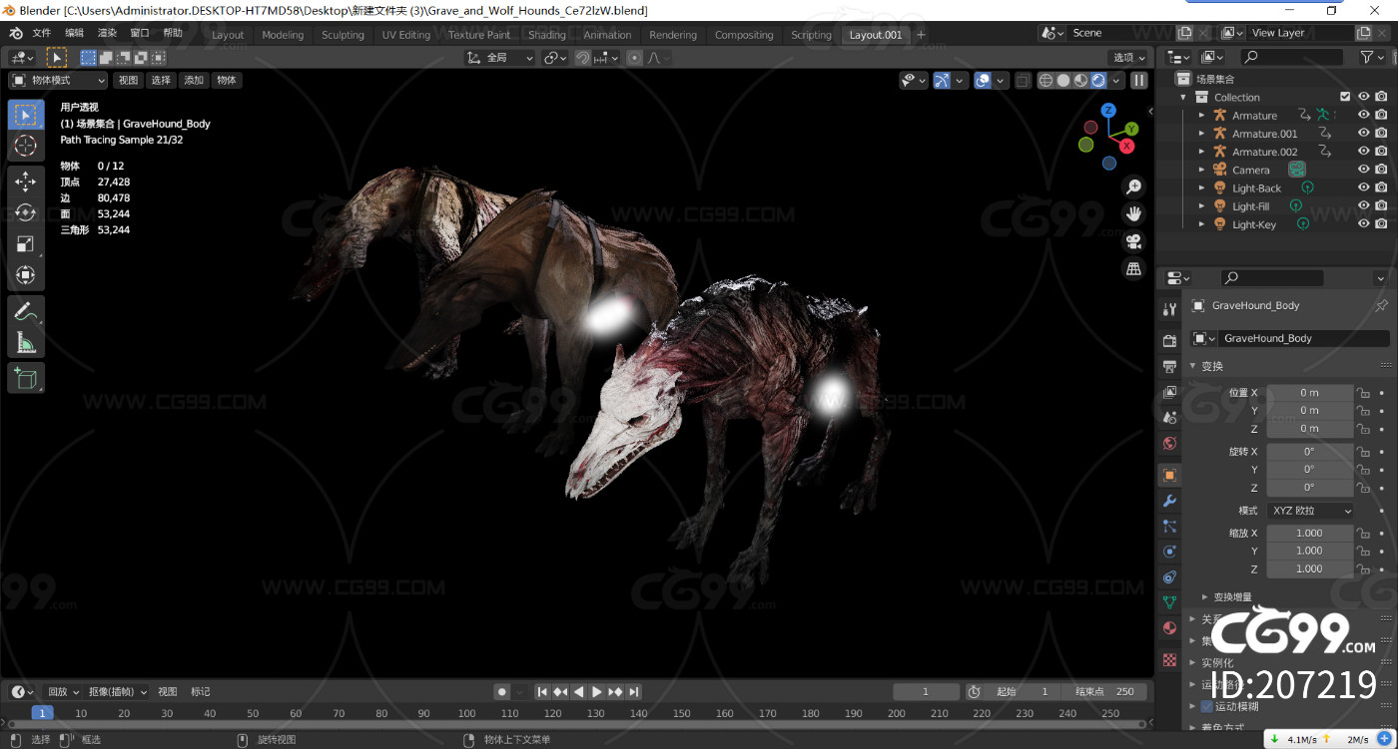Open the Texture properties tab
1398x749 pixels.
(1169, 659)
